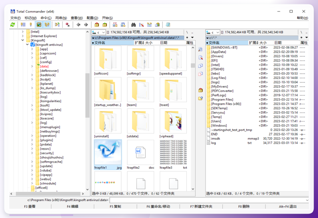Click tree panel horizontal scrollbar thumb

tap(48, 194)
